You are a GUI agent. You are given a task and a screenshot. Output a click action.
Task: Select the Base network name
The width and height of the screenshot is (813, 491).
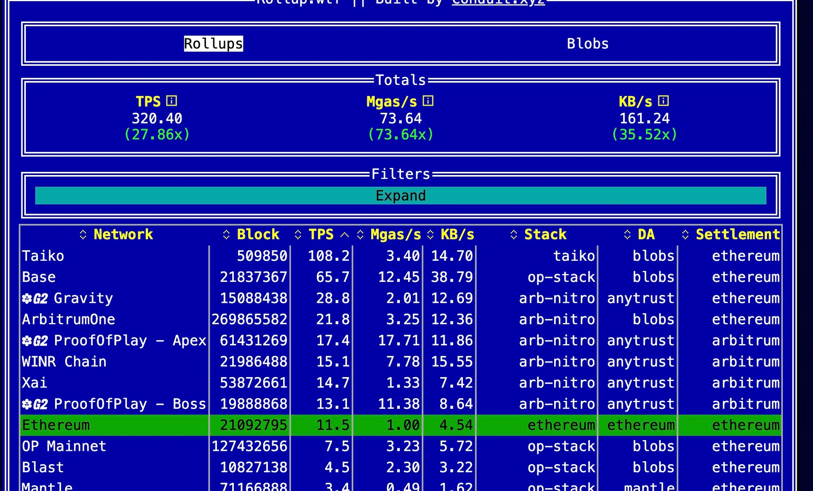[39, 277]
